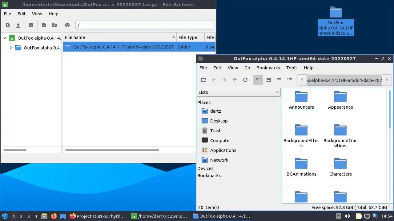This screenshot has width=394, height=221.
Task: Open the LXQt application menu
Action: coord(5,216)
